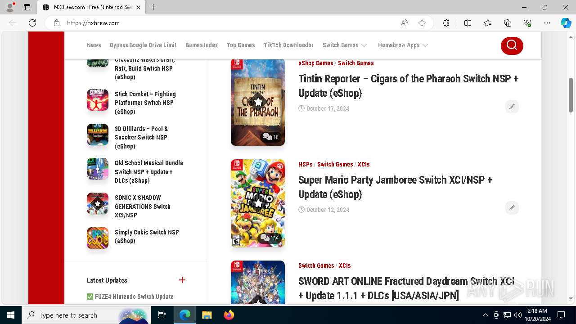
Task: Open the favorites list icon
Action: point(488,23)
